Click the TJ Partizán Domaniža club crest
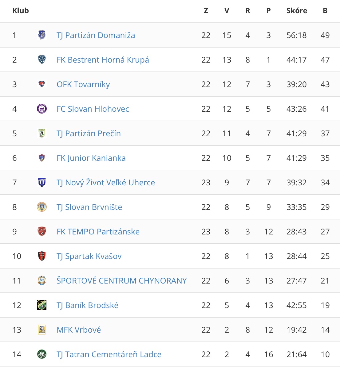This screenshot has width=340, height=367. coord(42,35)
